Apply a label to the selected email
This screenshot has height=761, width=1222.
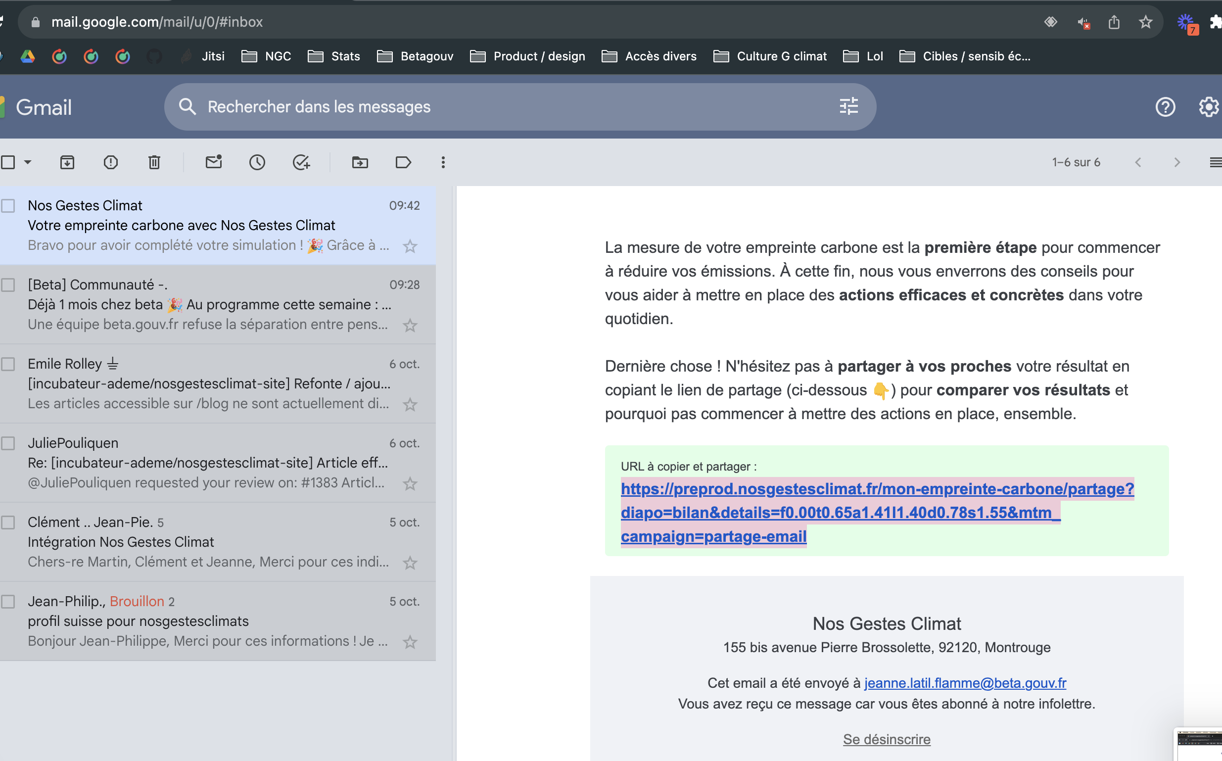point(403,162)
